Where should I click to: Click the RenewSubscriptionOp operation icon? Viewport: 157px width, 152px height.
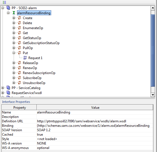pos(19,73)
